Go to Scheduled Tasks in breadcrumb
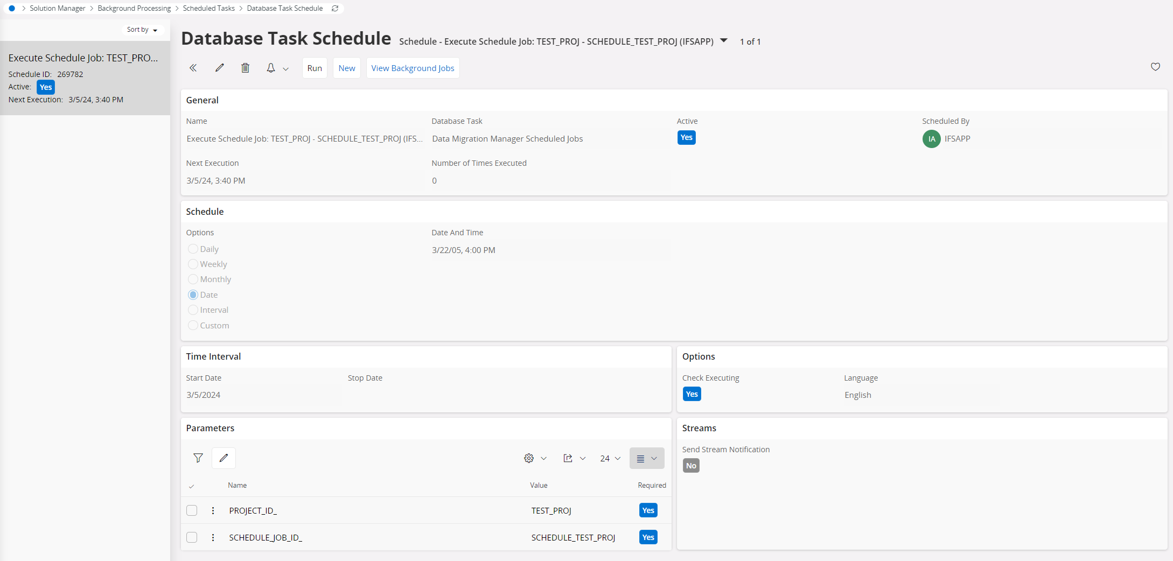The height and width of the screenshot is (561, 1173). (x=208, y=9)
